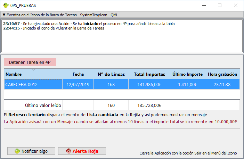Image resolution: width=244 pixels, height=159 pixels.
Task: Collapse the Eventos en el Icono section
Action: coord(4,15)
